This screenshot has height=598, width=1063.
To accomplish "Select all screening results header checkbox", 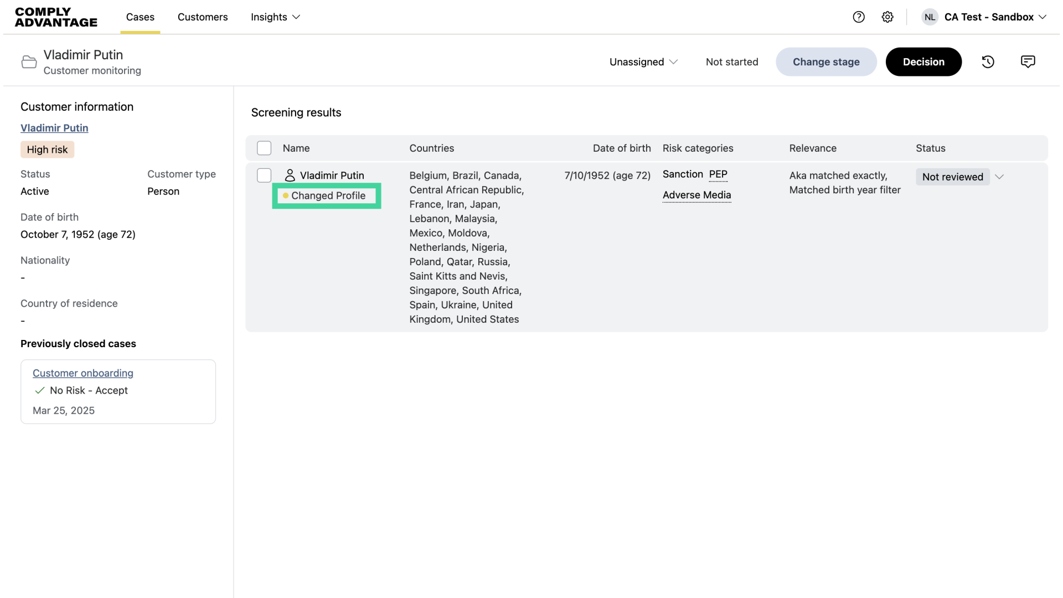I will pos(264,148).
